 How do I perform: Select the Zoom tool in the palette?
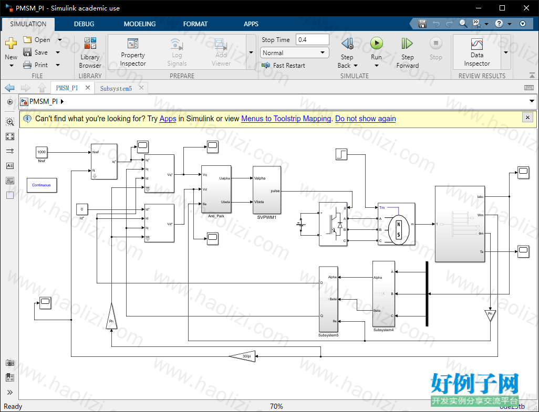[x=10, y=122]
